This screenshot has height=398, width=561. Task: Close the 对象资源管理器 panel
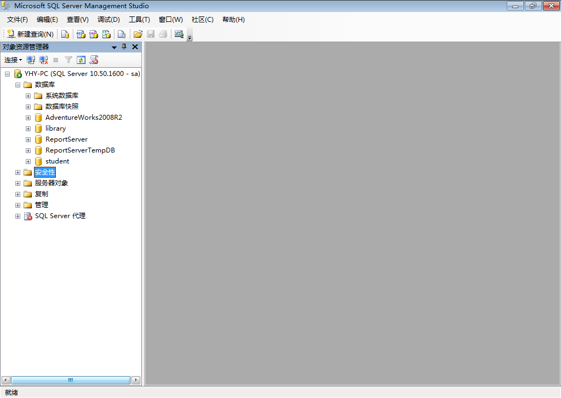pyautogui.click(x=135, y=47)
